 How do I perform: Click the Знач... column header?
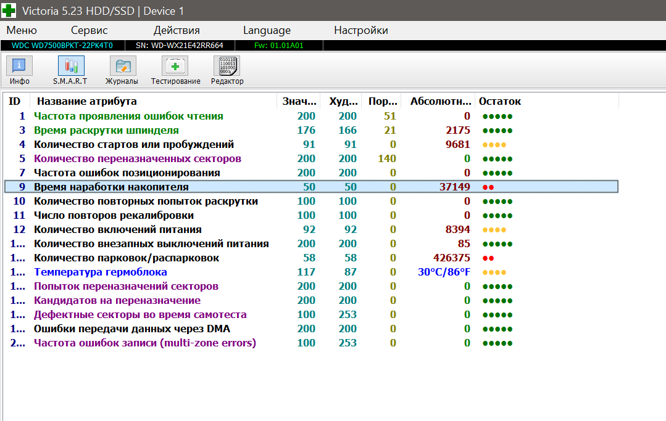pos(299,101)
